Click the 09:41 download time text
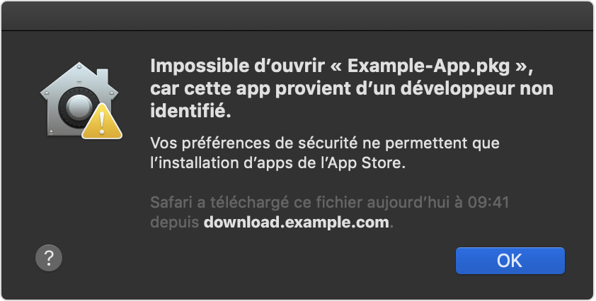Viewport: 596px width, 301px height. [x=488, y=202]
